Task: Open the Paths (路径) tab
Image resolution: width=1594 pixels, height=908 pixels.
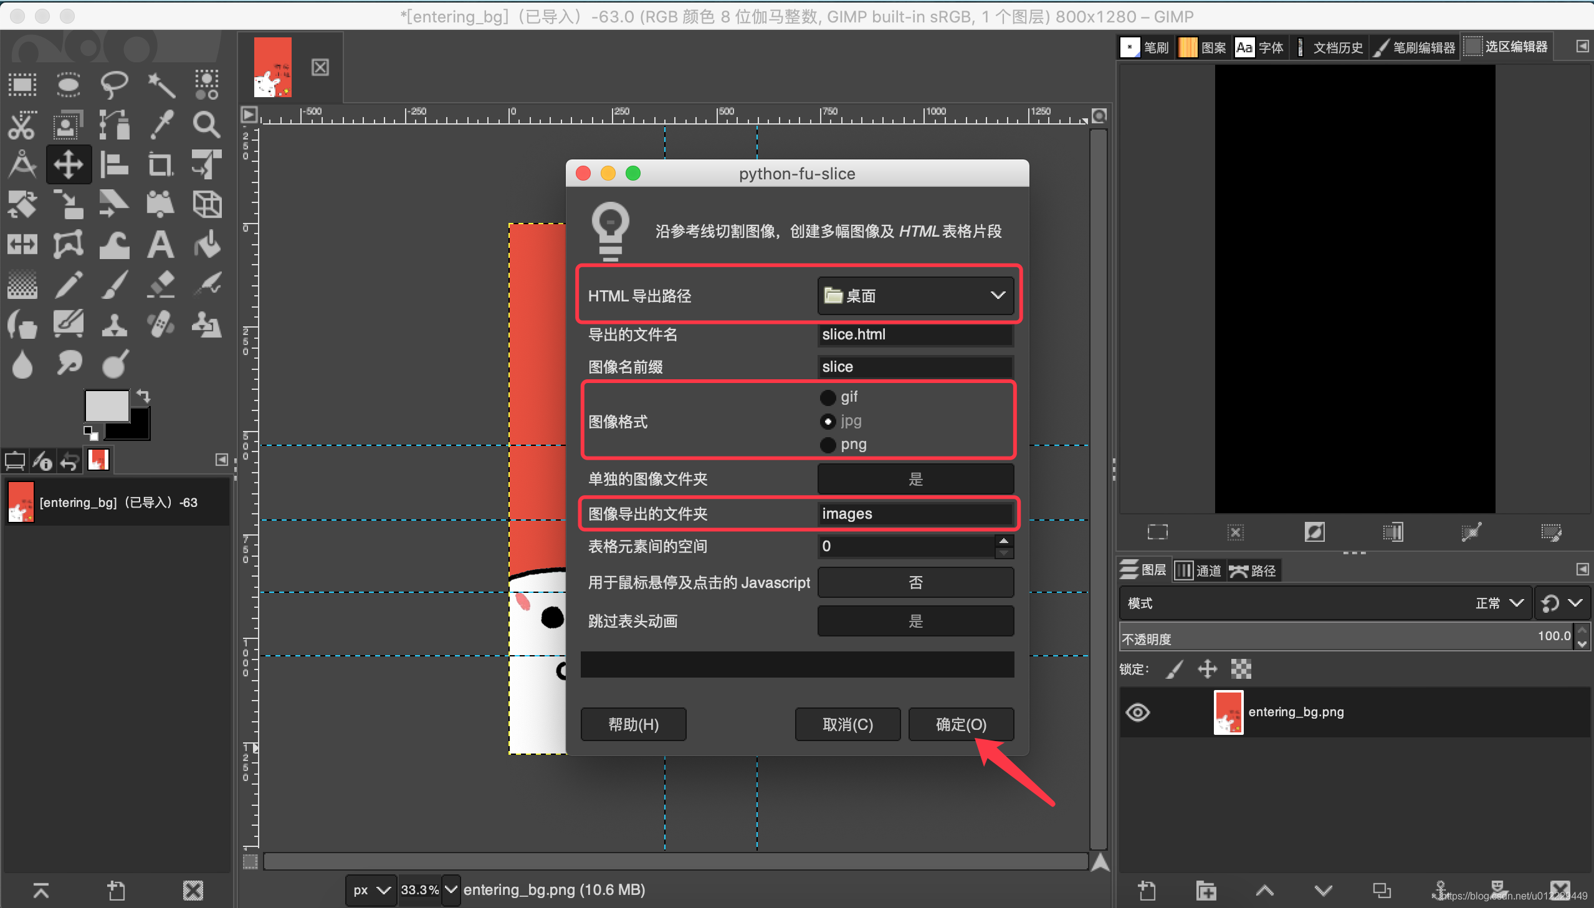Action: (1253, 570)
